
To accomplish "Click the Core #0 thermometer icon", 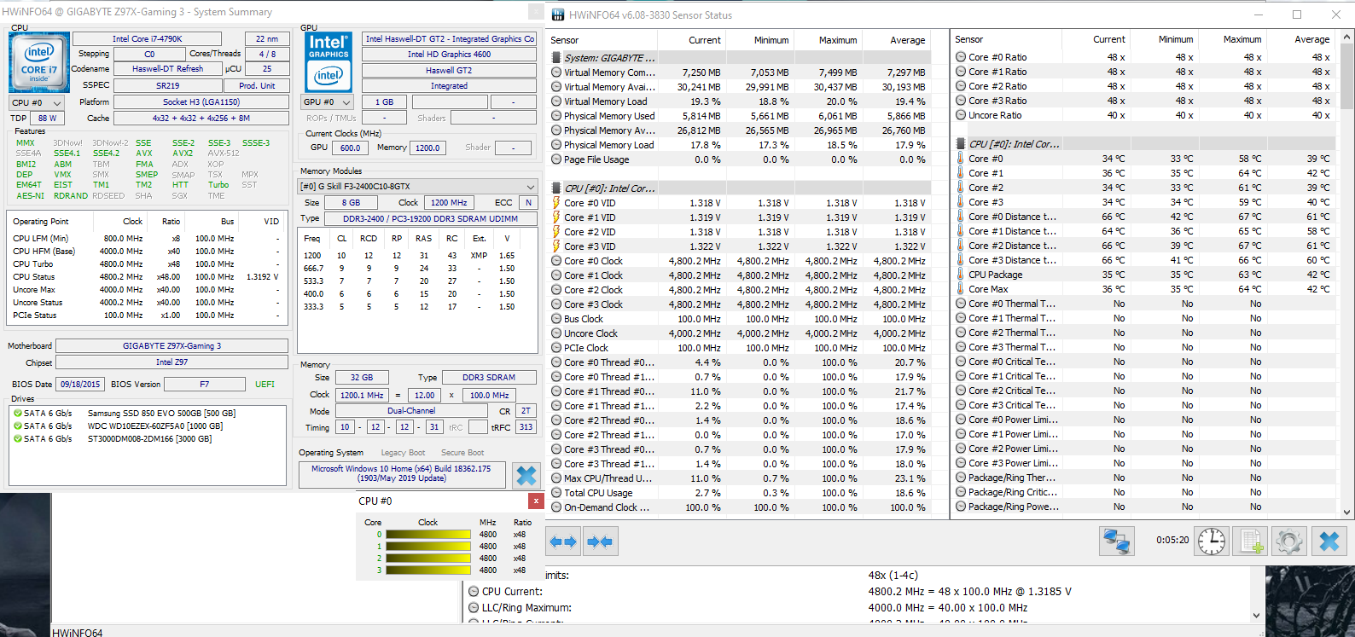I will [960, 159].
